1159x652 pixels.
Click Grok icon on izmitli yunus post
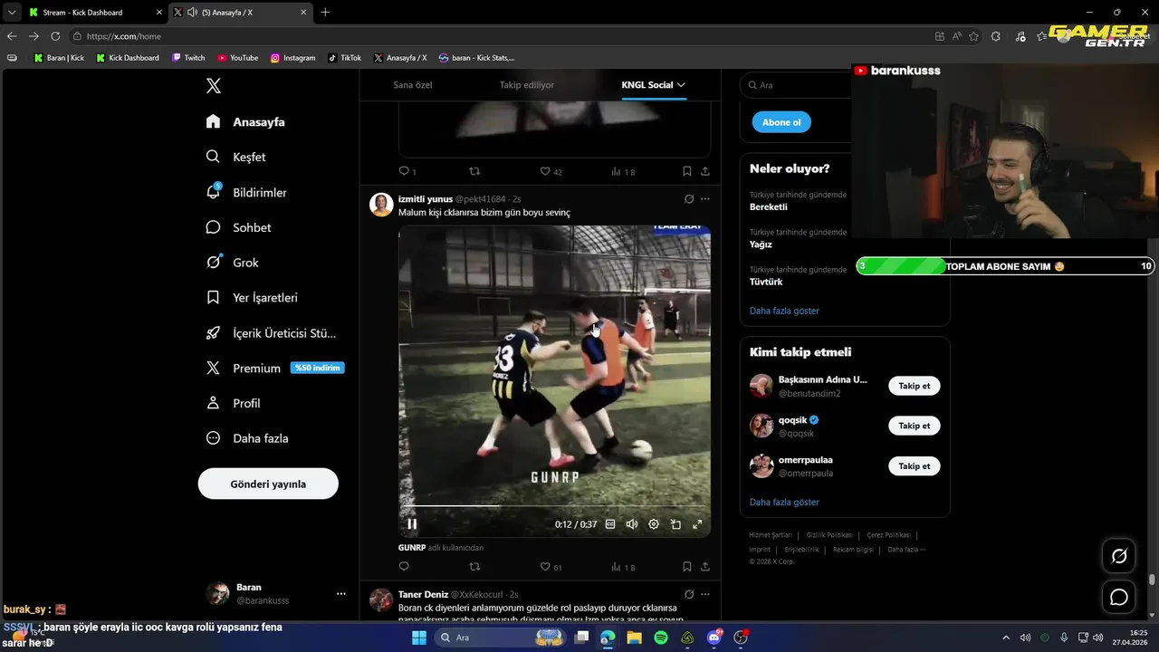688,199
